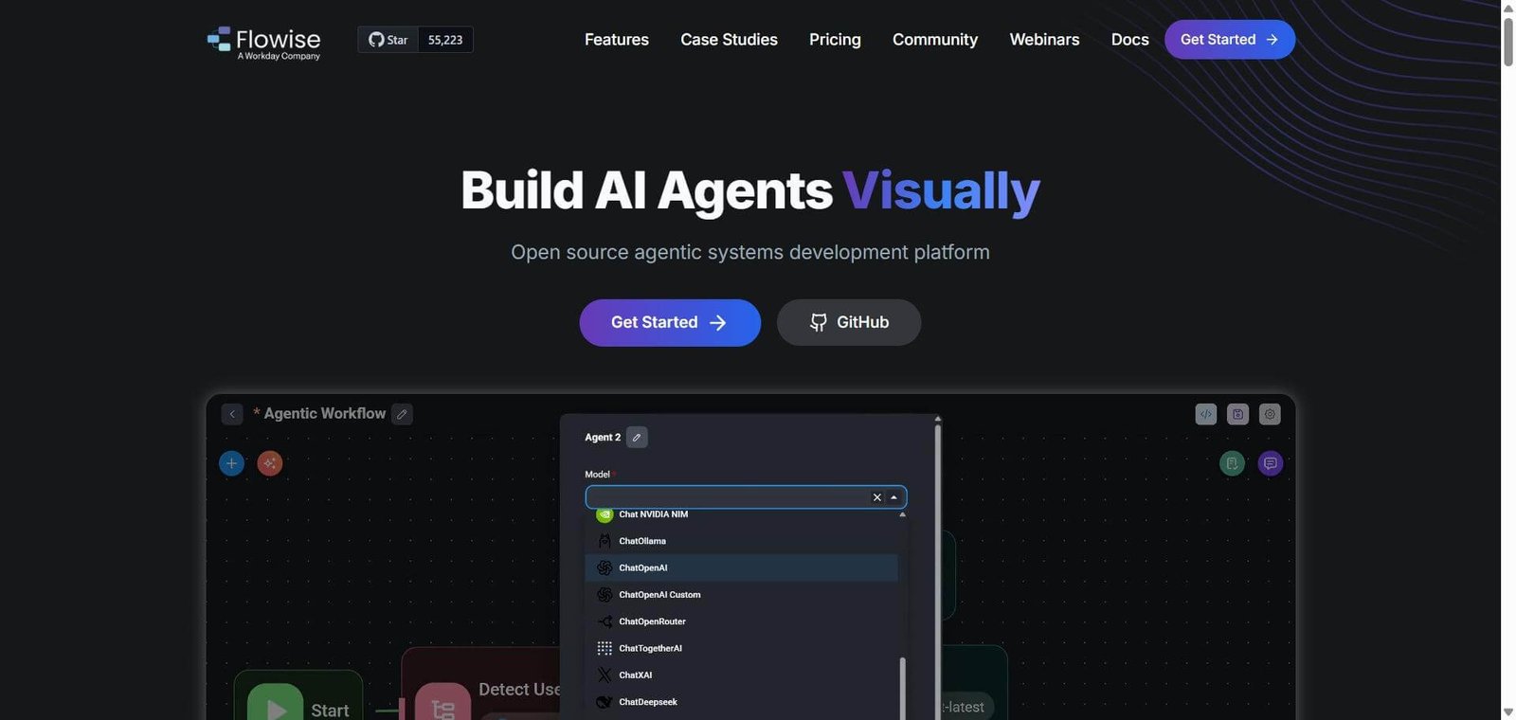Select ChatOpenAI Custom option

pyautogui.click(x=741, y=595)
